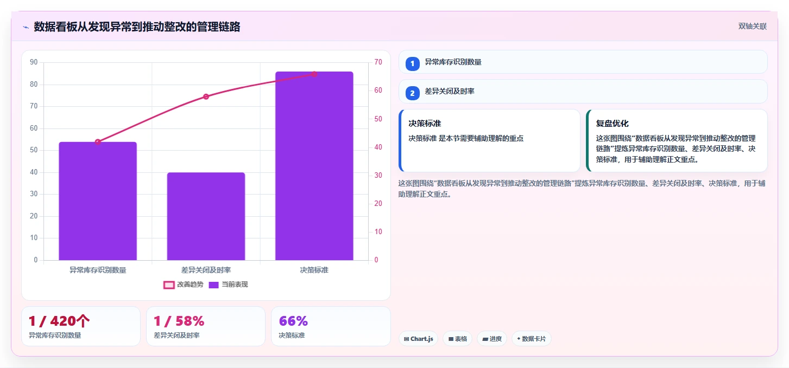The image size is (789, 368).
Task: Click trend line point above 异常库存识别数量
Action: 98,142
